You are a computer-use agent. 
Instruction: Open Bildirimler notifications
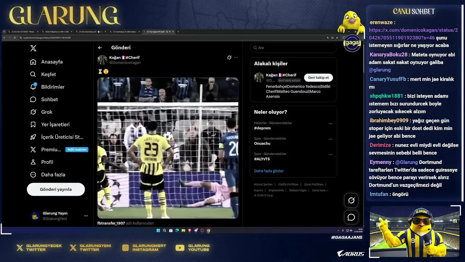pyautogui.click(x=47, y=87)
